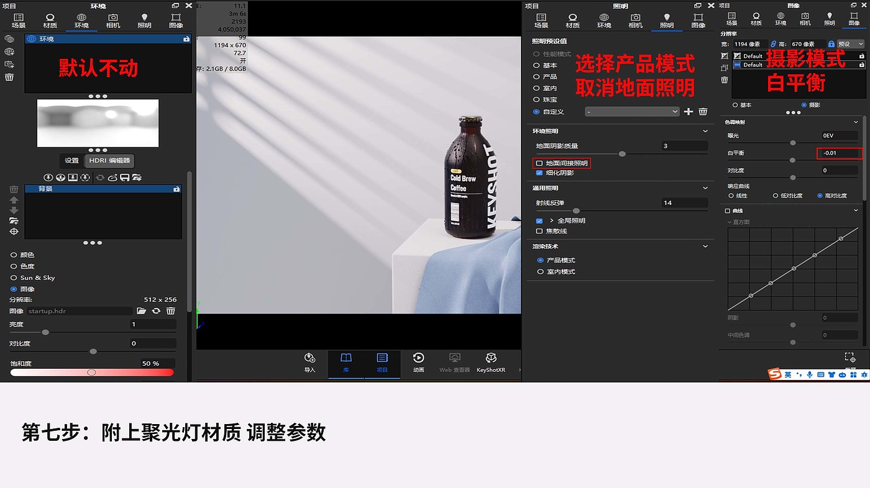Collapse the 直方图 histogram section
The width and height of the screenshot is (870, 488).
[730, 222]
